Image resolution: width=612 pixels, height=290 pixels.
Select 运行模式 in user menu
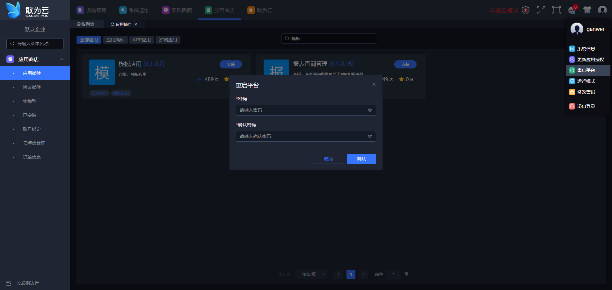588,81
